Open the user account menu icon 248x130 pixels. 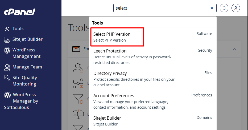(236, 8)
